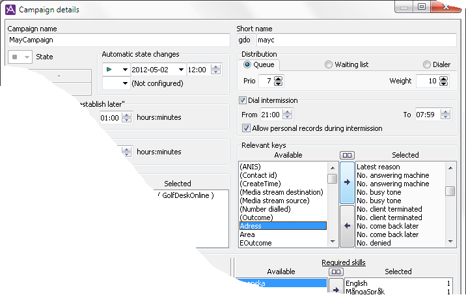Open the 2012-05-02 date dropdown
The width and height of the screenshot is (466, 295).
(x=181, y=70)
